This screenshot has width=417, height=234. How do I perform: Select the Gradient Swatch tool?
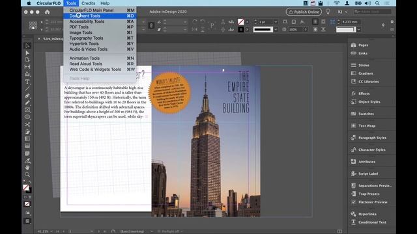[27, 138]
